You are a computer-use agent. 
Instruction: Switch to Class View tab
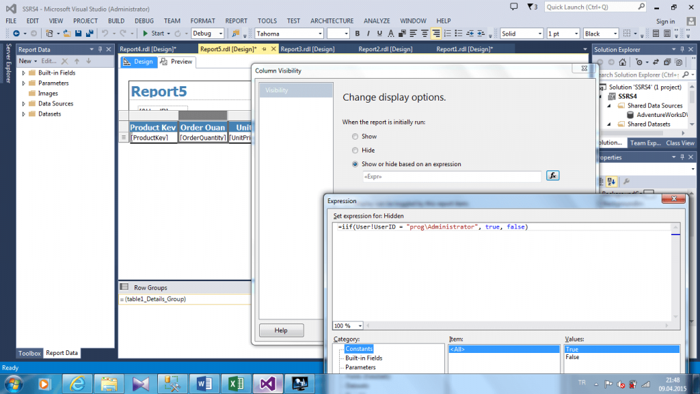pos(680,143)
